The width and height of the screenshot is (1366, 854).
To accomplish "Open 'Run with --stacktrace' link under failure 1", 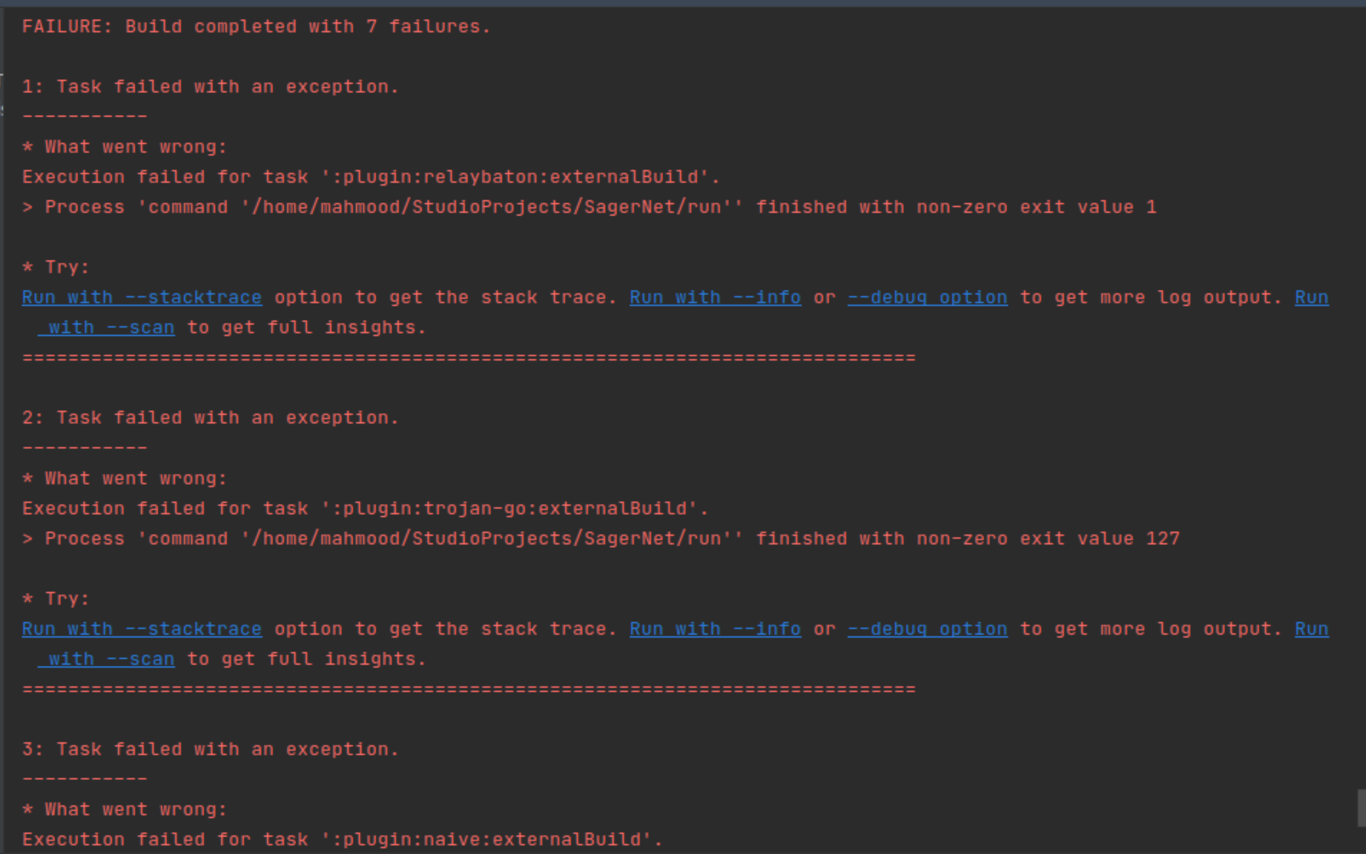I will (142, 297).
